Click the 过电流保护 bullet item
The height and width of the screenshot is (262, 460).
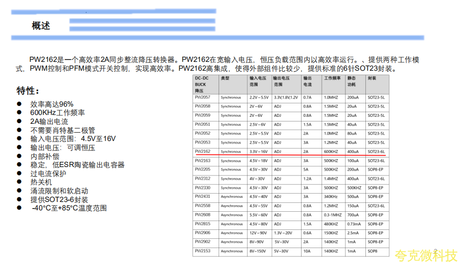(48, 174)
